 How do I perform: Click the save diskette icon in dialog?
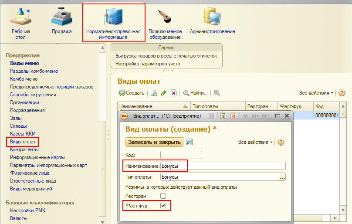click(190, 142)
